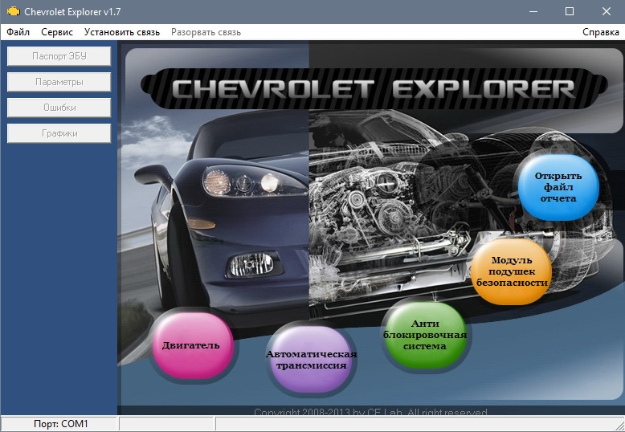Open the Графики sidebar button
The image size is (625, 432).
tap(59, 133)
